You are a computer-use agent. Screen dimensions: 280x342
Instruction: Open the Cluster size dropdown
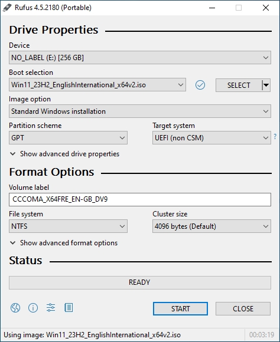click(x=211, y=226)
